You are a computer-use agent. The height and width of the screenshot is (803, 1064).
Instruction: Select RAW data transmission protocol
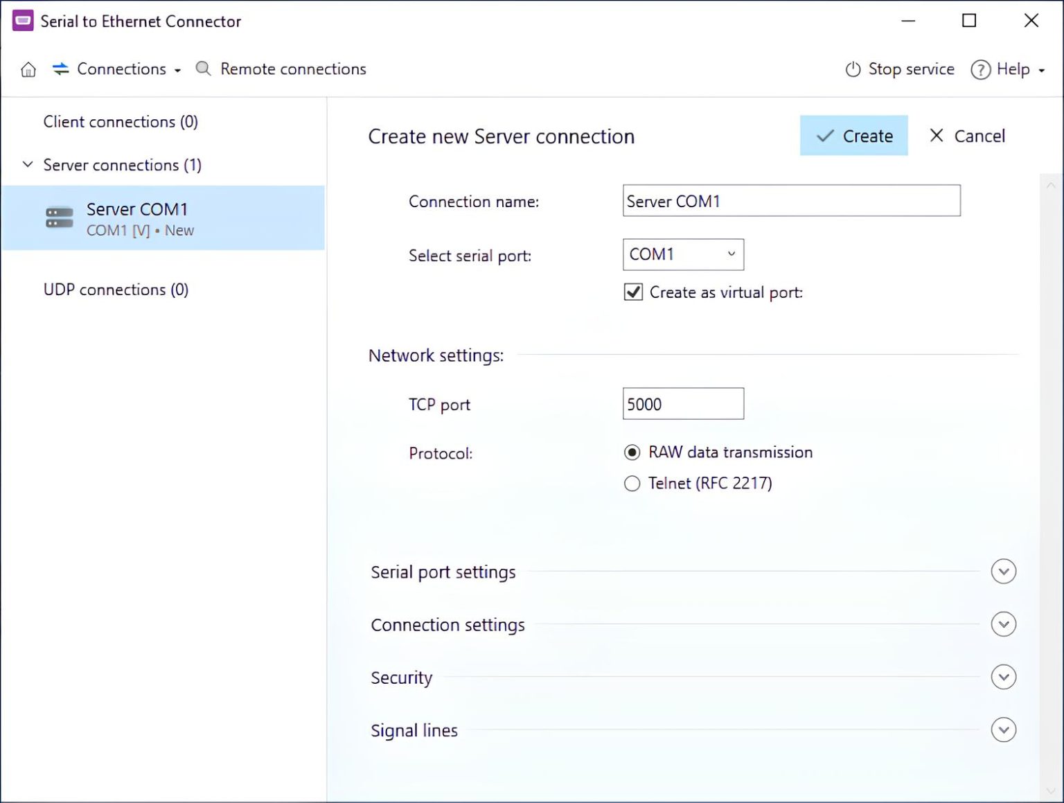pyautogui.click(x=632, y=452)
